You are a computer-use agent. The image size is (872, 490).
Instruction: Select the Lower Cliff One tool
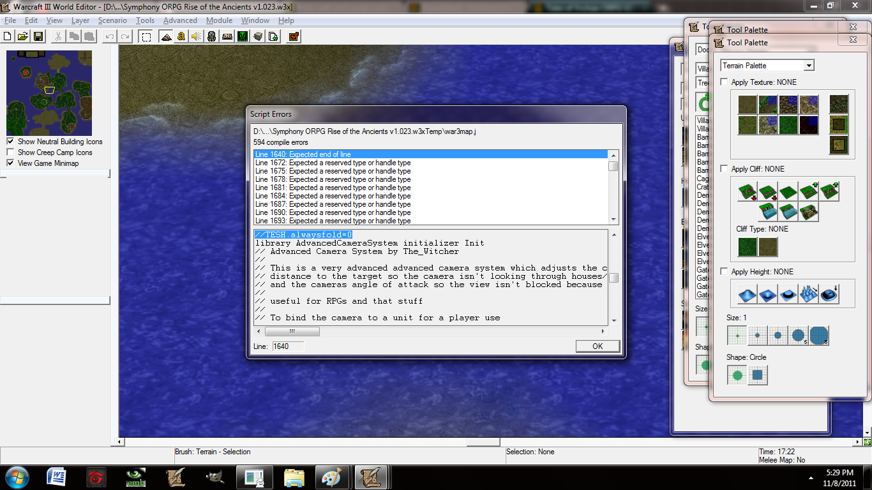click(767, 191)
